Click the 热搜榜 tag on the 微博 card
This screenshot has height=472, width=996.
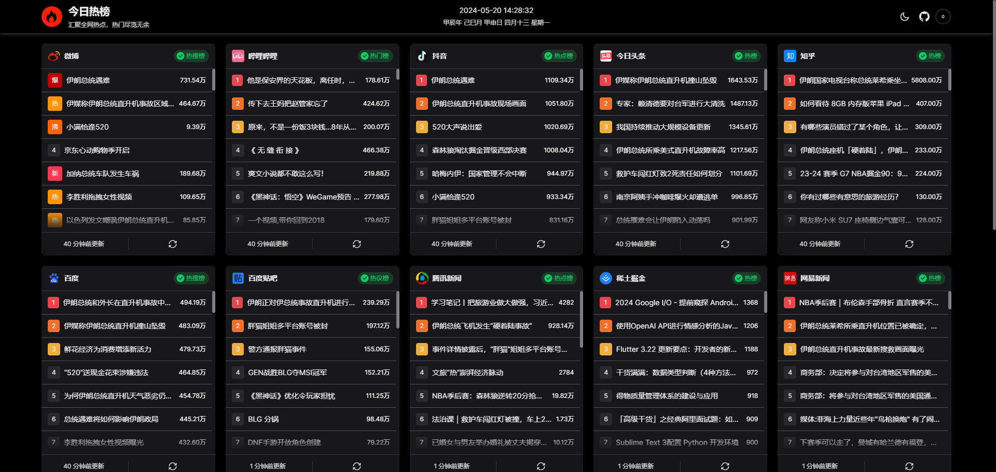coord(191,56)
